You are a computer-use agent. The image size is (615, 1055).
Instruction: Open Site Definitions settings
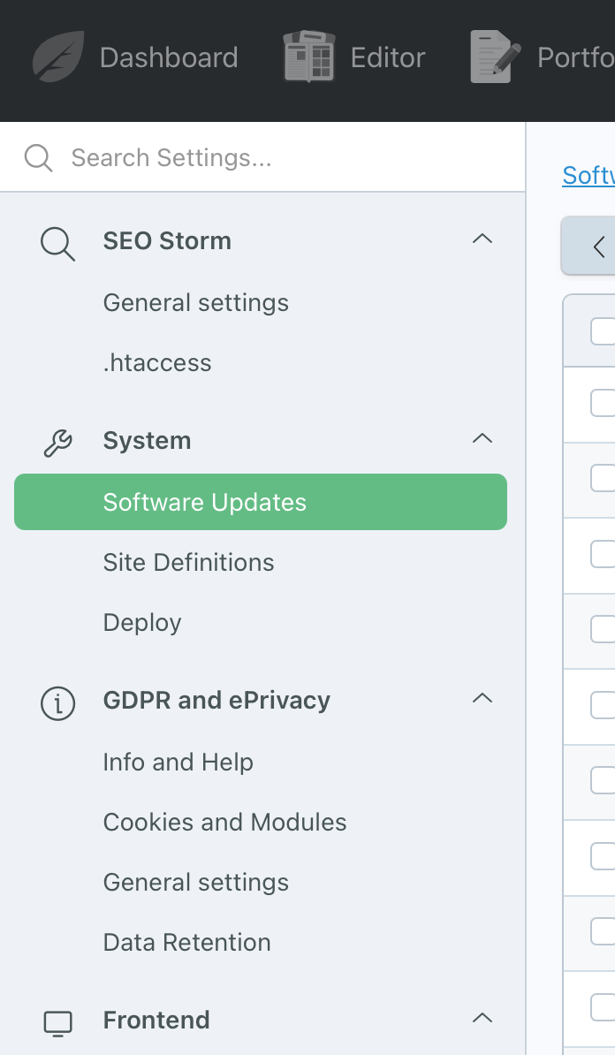click(x=188, y=563)
